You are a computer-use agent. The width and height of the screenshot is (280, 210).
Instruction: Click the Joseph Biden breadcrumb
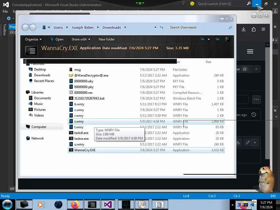coord(82,28)
